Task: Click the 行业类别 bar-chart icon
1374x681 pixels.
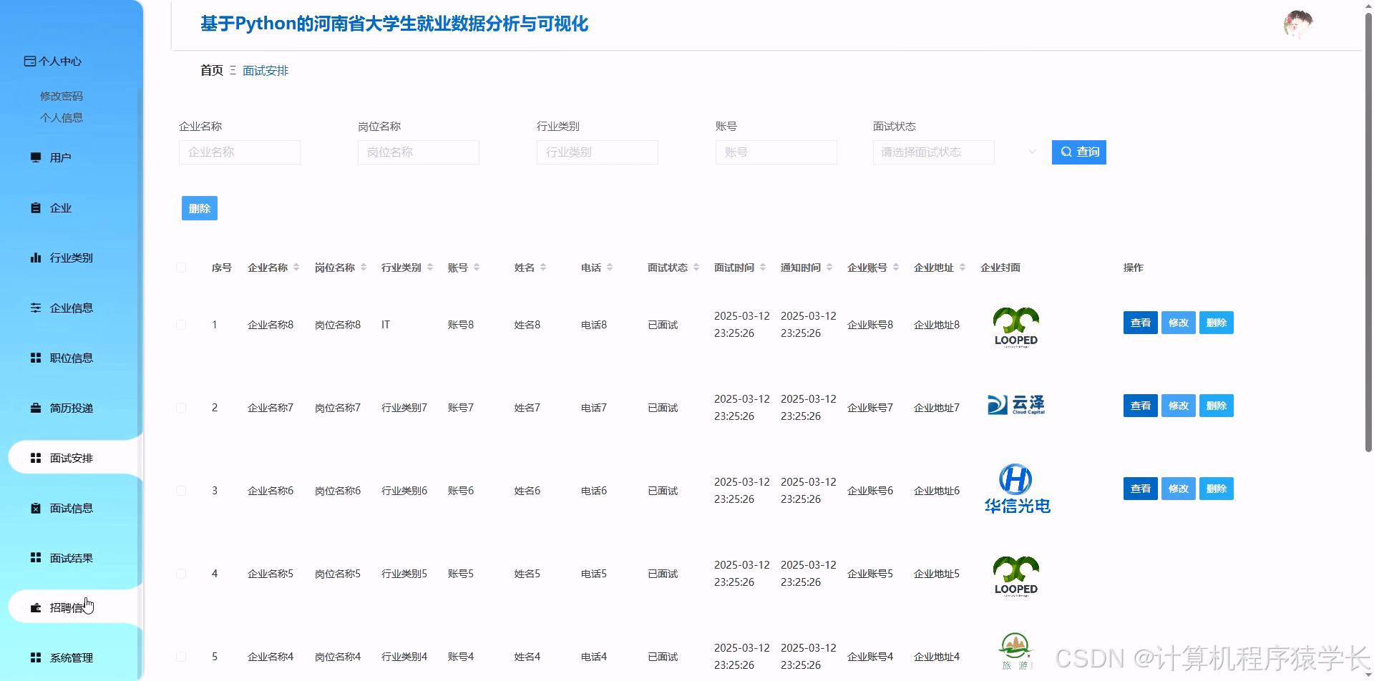Action: 36,258
